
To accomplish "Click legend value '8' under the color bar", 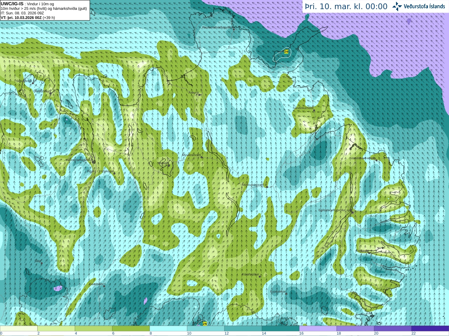I will click(151, 334).
